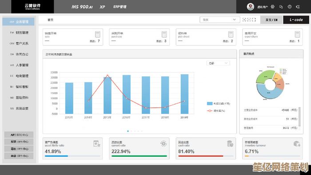Click the inventory turnover box icon
The height and width of the screenshot is (175, 311).
[297, 143]
